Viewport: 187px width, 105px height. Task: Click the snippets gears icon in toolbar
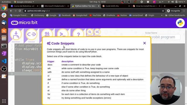(x=97, y=32)
